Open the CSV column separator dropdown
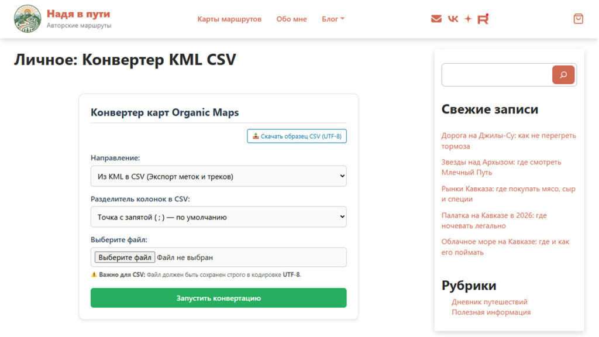 pos(219,216)
